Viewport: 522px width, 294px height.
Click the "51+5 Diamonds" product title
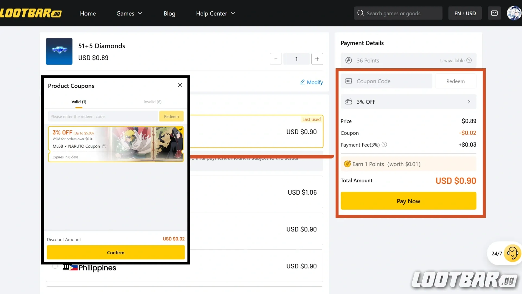coord(102,46)
